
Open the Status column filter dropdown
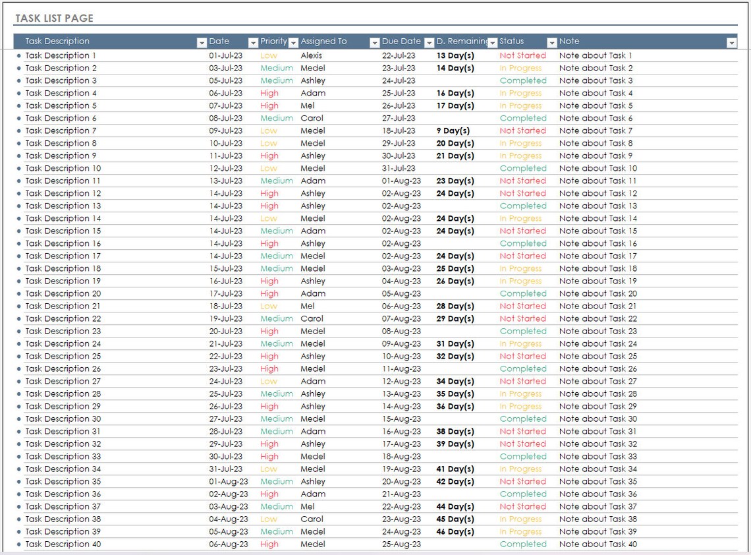click(551, 41)
